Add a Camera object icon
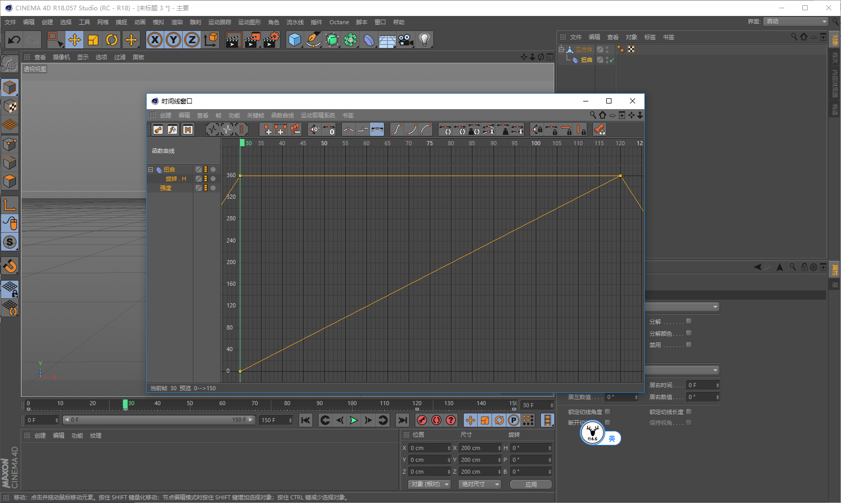The height and width of the screenshot is (503, 841). [x=406, y=40]
